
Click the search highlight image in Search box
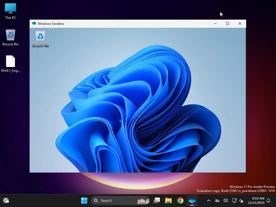(143, 201)
